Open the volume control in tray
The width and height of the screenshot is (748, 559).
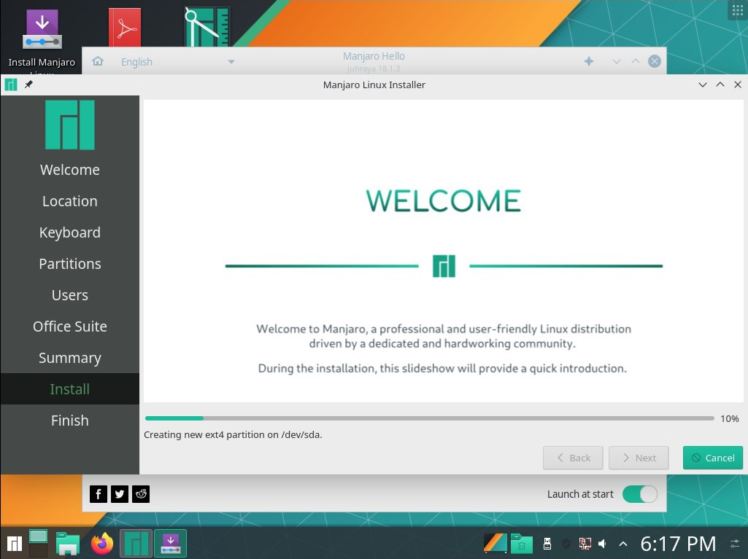point(603,543)
